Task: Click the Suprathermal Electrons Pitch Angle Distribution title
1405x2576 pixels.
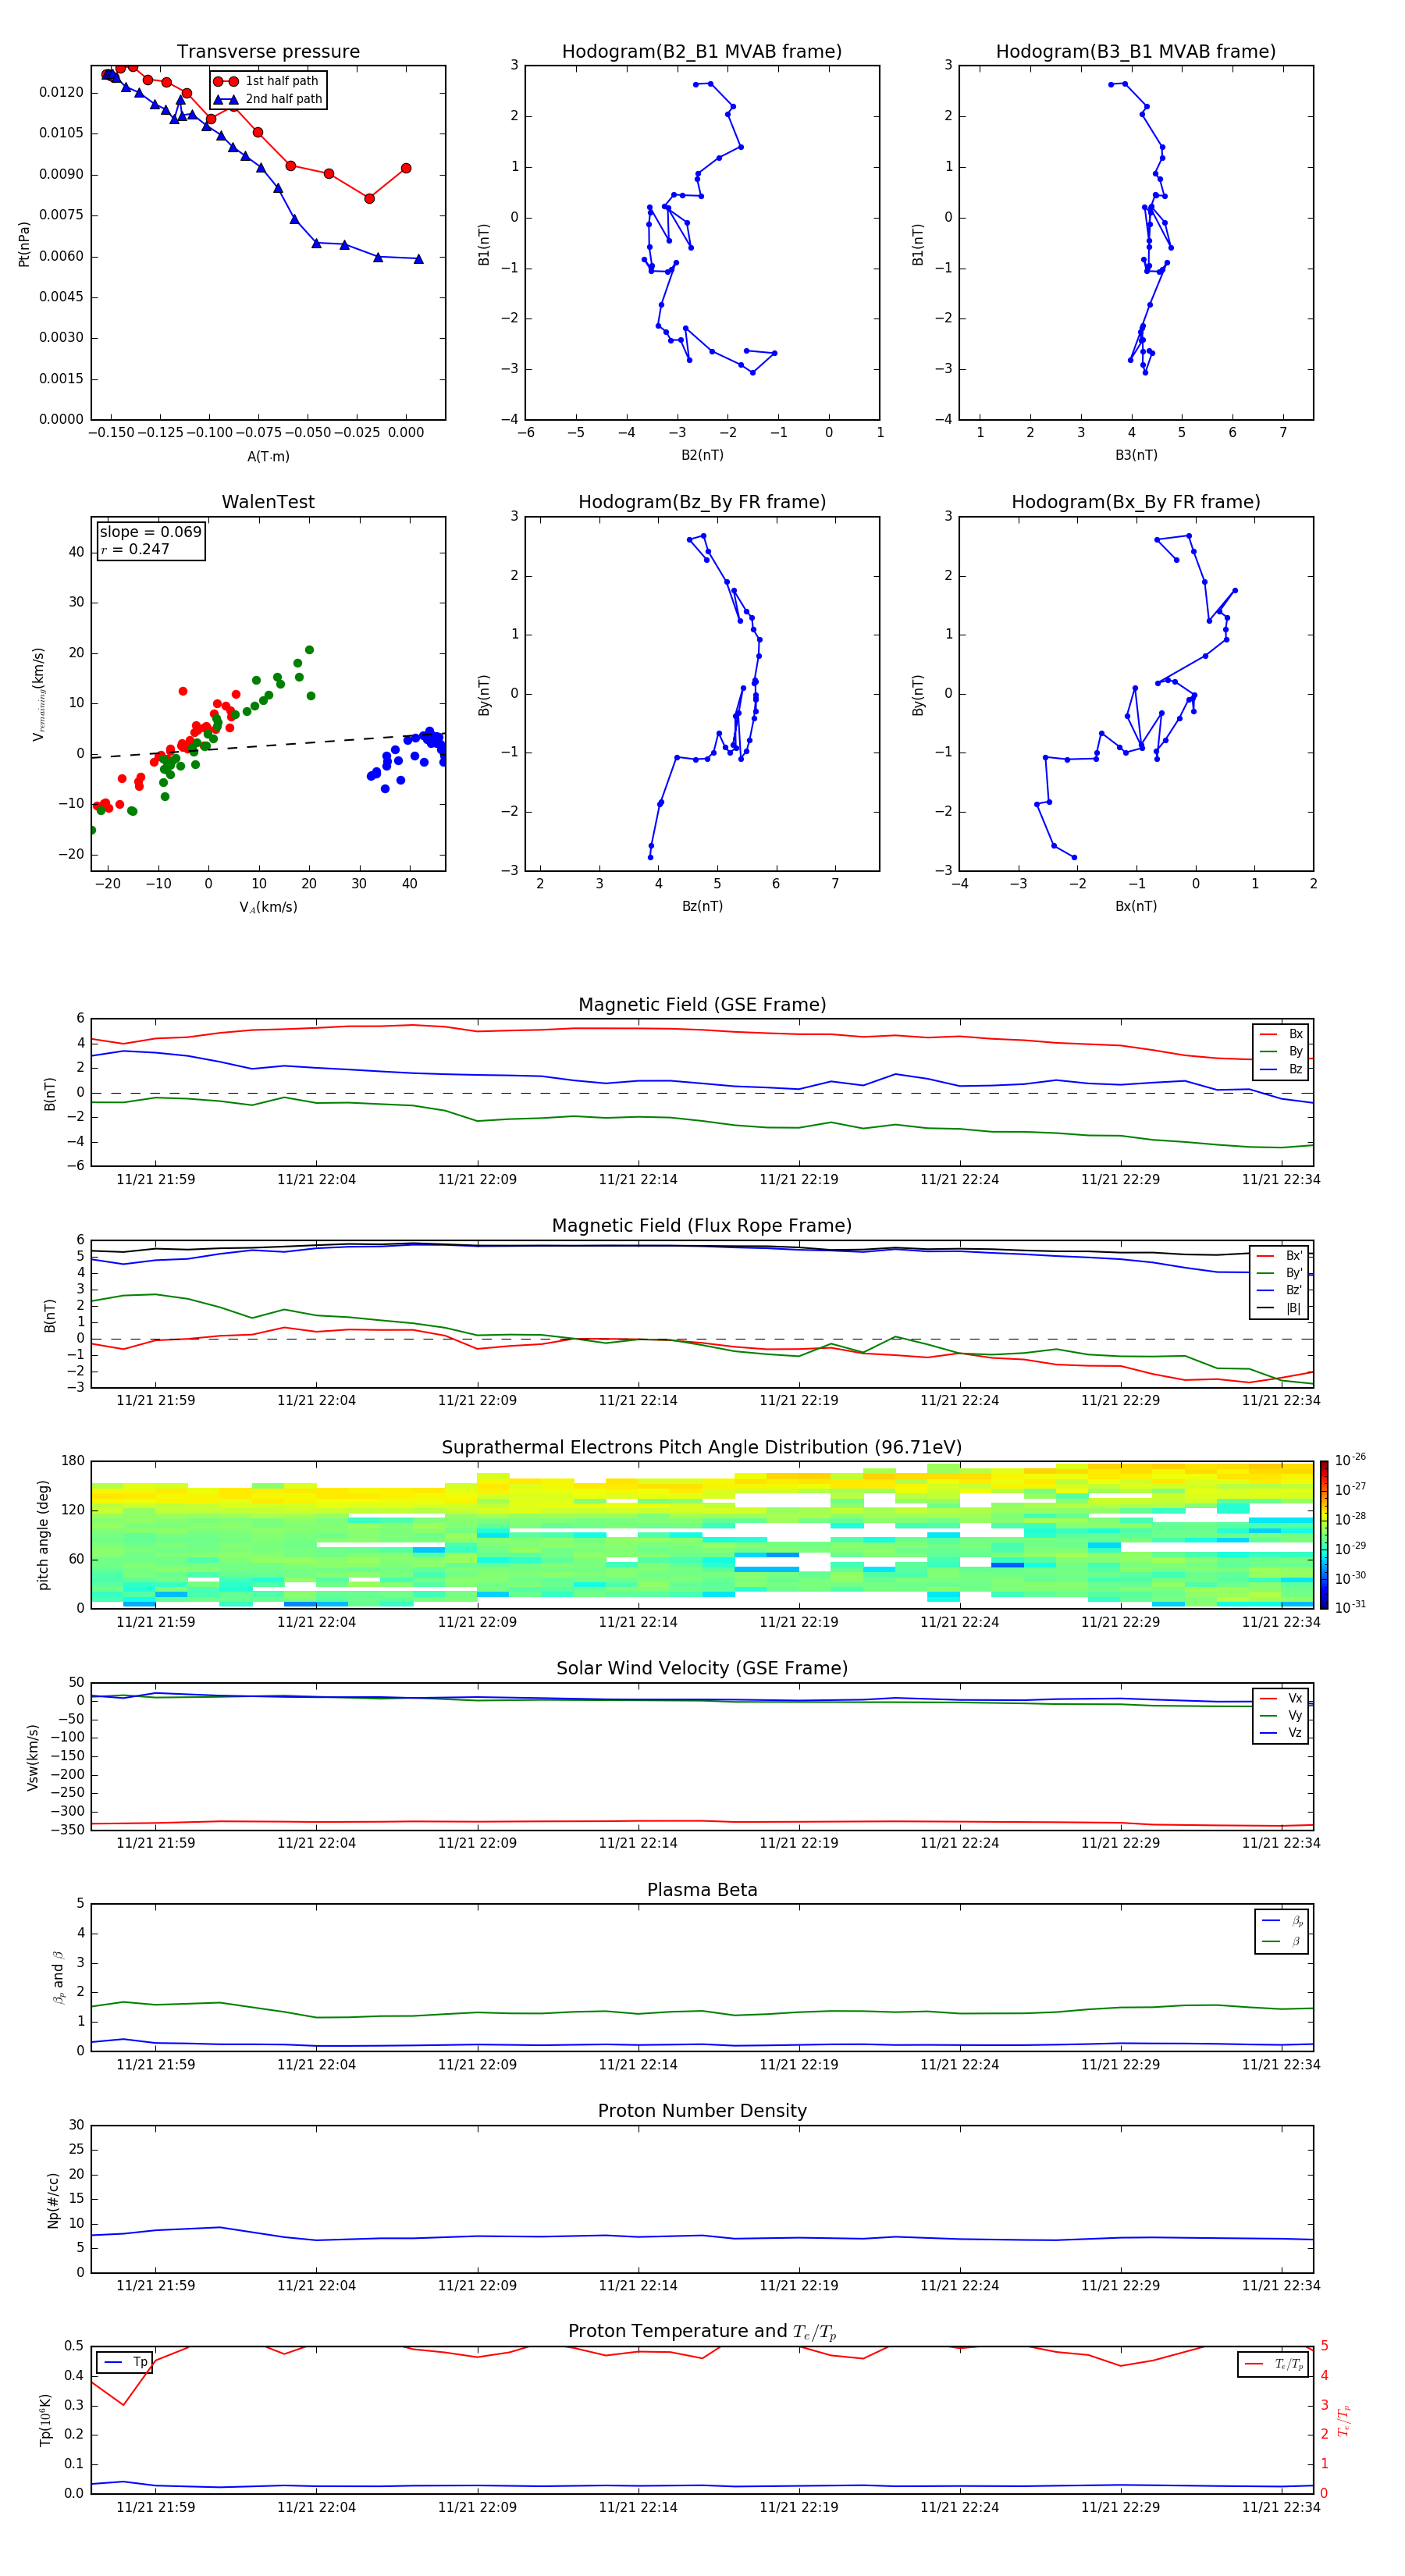Action: [702, 1448]
